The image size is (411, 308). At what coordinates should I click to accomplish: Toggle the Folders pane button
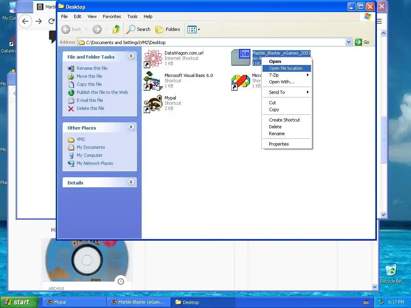(167, 29)
